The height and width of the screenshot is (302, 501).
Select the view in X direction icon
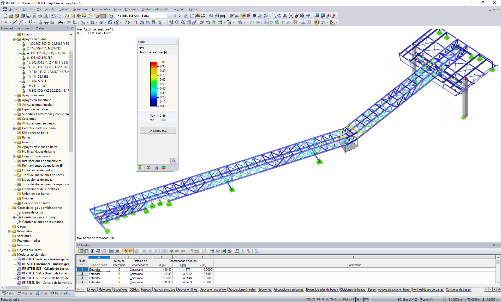(x=202, y=22)
